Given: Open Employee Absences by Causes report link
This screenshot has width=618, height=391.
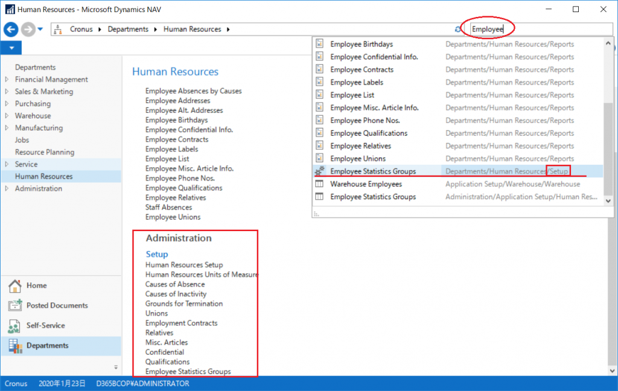Looking at the screenshot, I should coord(194,91).
